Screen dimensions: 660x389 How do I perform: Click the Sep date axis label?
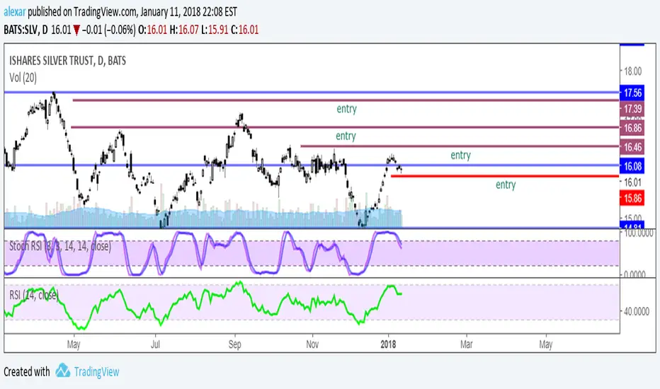click(235, 344)
